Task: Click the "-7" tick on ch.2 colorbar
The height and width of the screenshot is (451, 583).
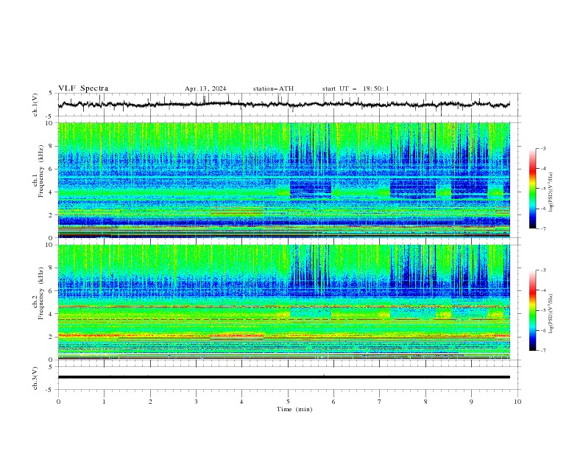Action: click(x=543, y=351)
